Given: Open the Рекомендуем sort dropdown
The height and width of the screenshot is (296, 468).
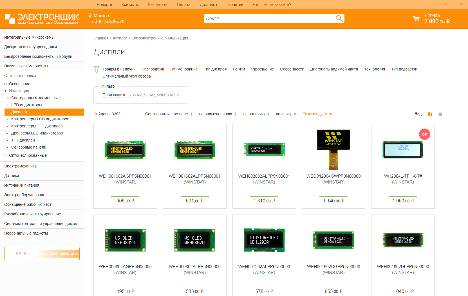Looking at the screenshot, I should pyautogui.click(x=317, y=114).
